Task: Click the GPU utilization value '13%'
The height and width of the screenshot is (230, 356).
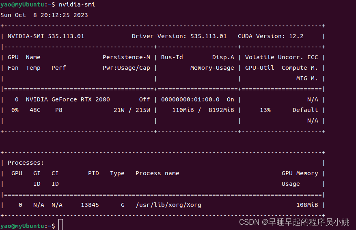Action: click(265, 110)
